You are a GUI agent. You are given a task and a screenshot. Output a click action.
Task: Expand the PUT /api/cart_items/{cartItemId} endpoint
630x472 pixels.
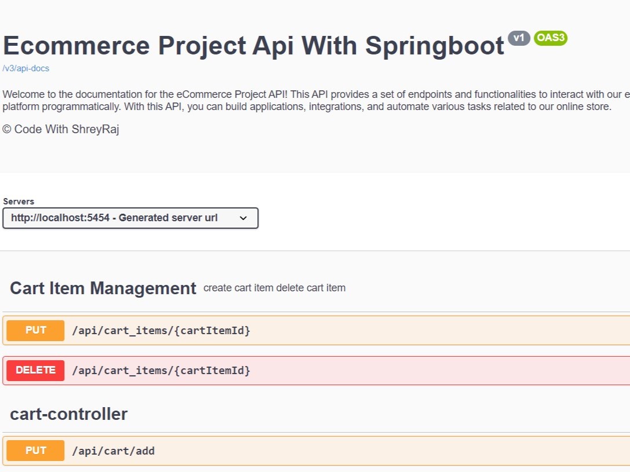[x=161, y=331]
